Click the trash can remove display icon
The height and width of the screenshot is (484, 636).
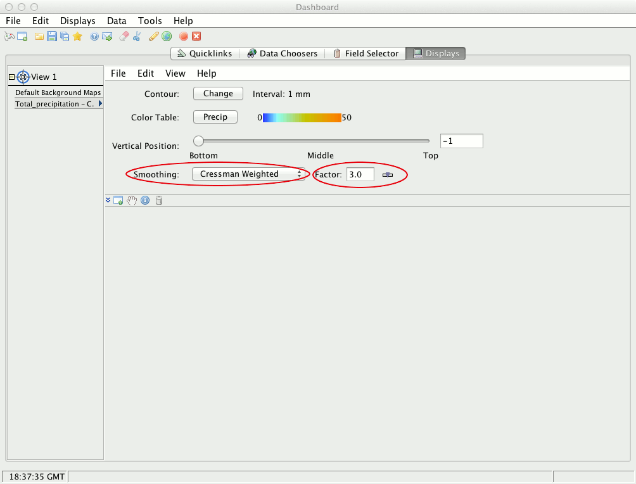159,201
